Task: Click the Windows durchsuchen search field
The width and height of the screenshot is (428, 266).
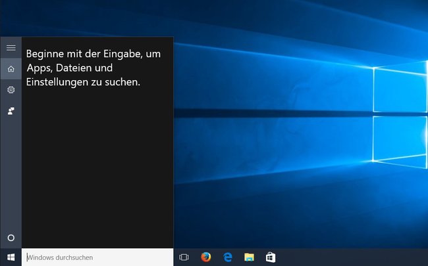Action: coord(97,257)
